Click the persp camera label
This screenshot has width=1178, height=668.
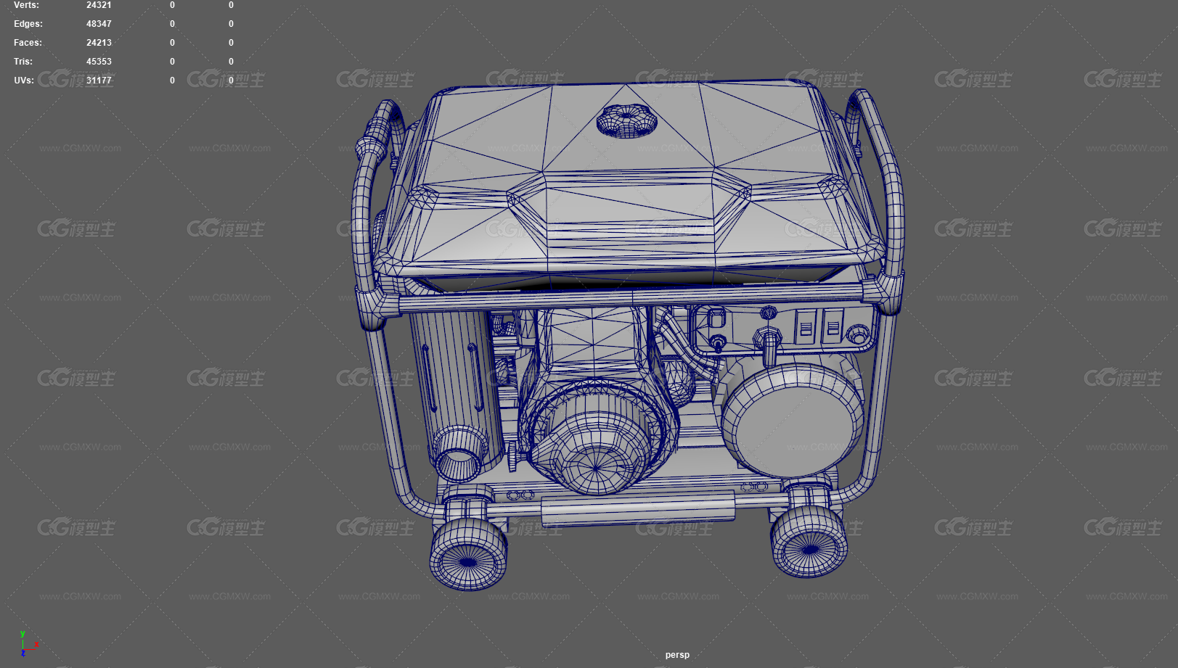(x=677, y=655)
